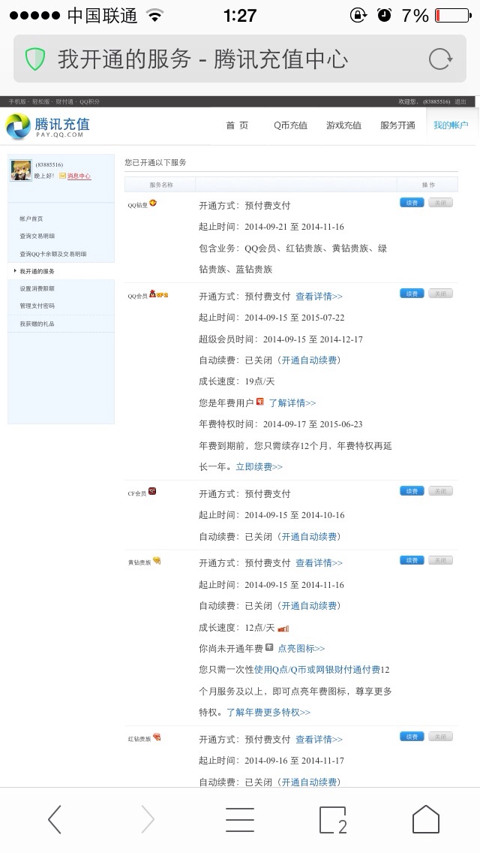Open 查询交易明细 in the sidebar
This screenshot has height=853, width=480.
pos(37,236)
